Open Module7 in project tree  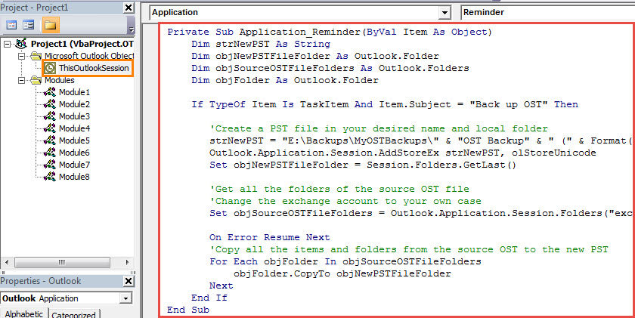74,165
